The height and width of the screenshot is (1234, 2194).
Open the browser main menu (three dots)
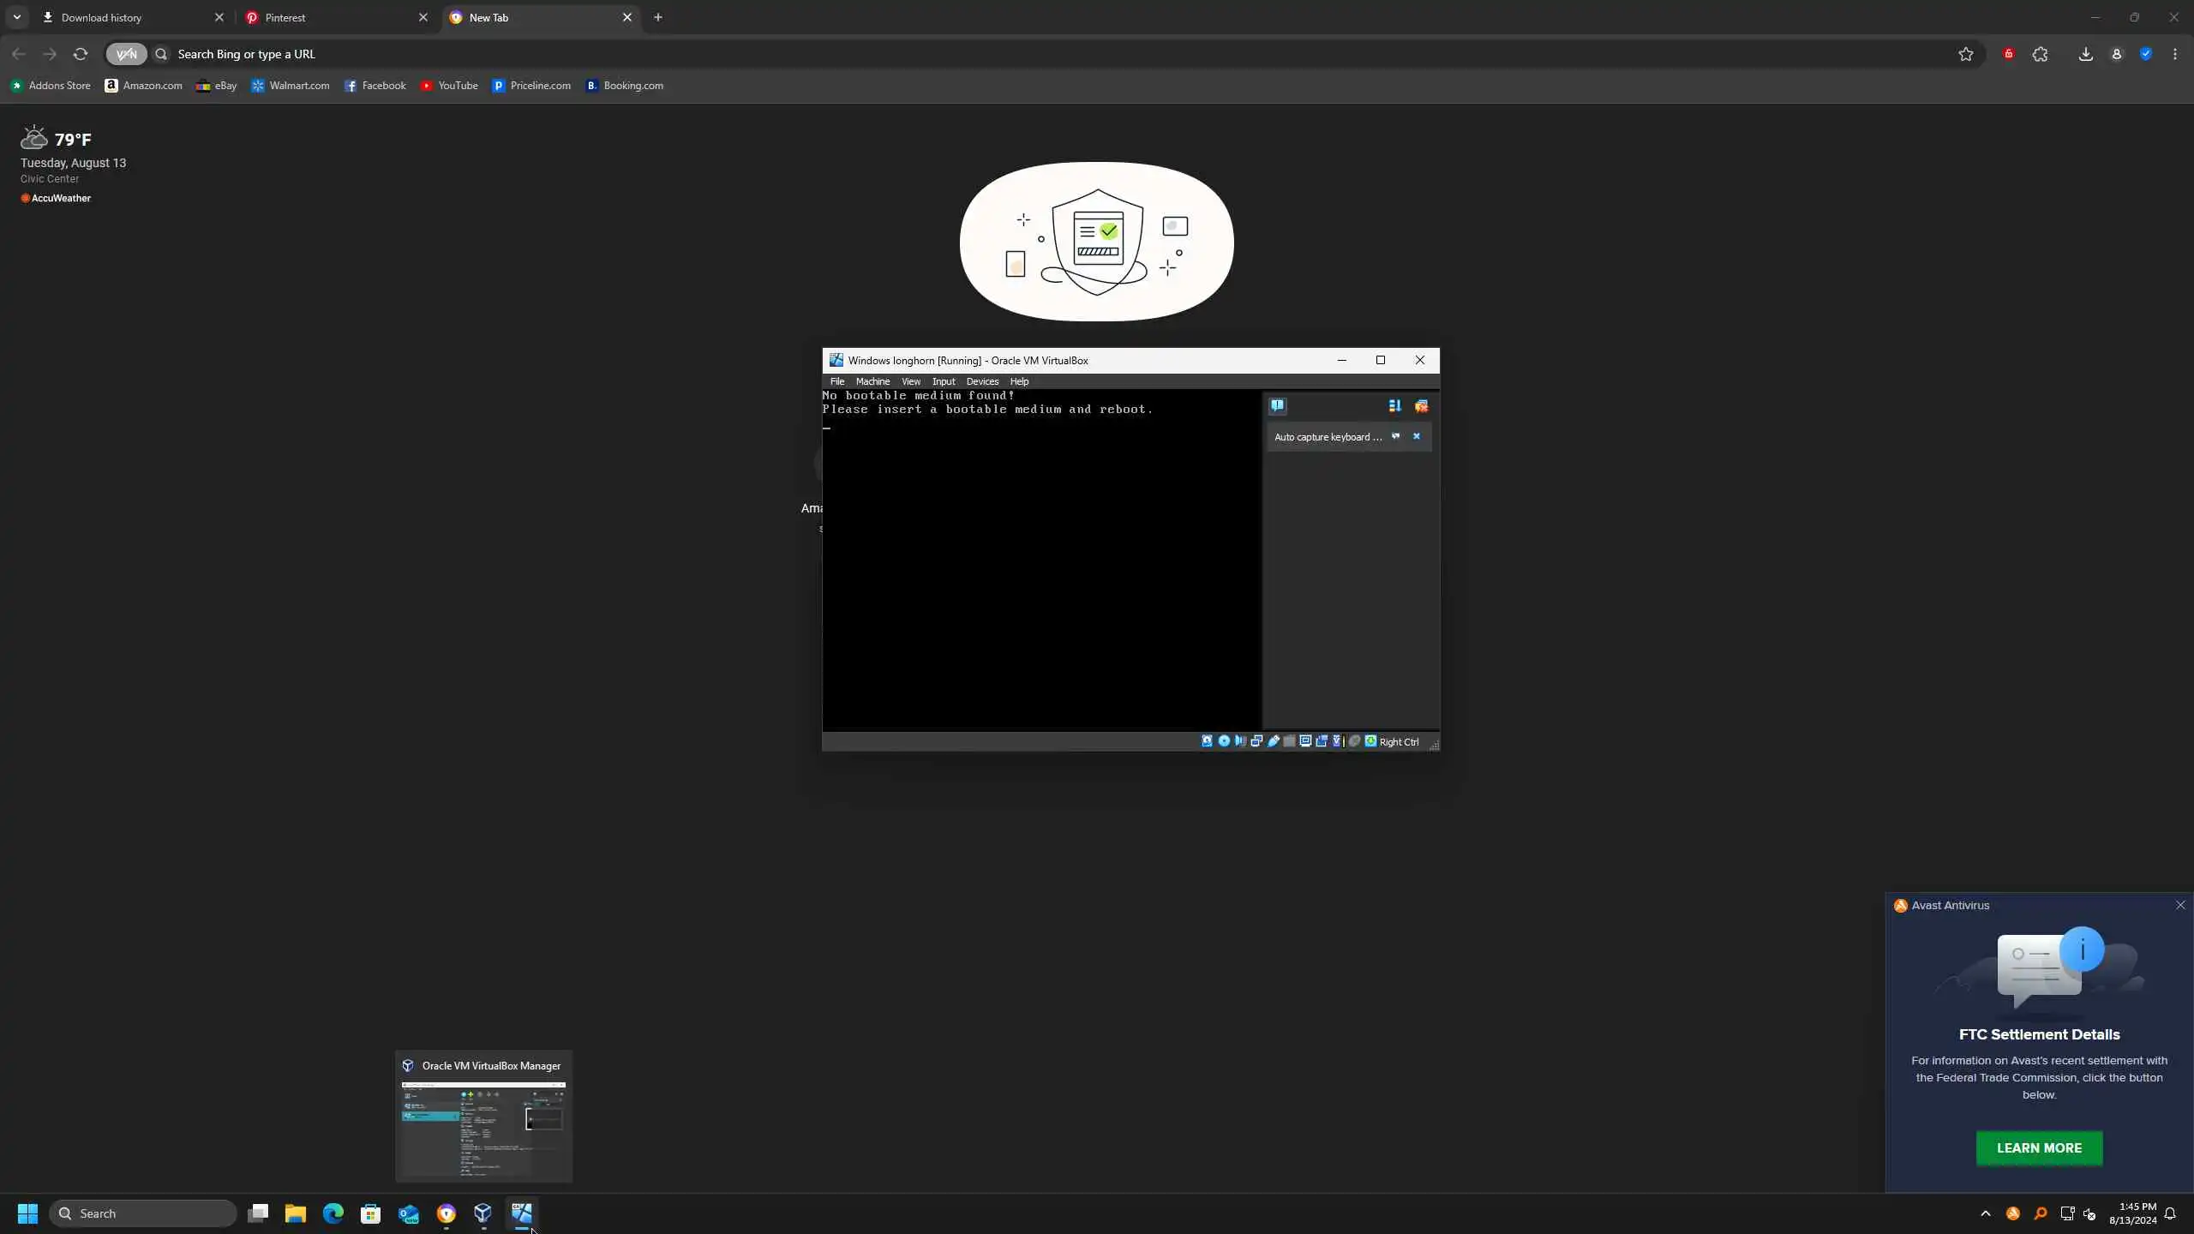click(x=2174, y=54)
